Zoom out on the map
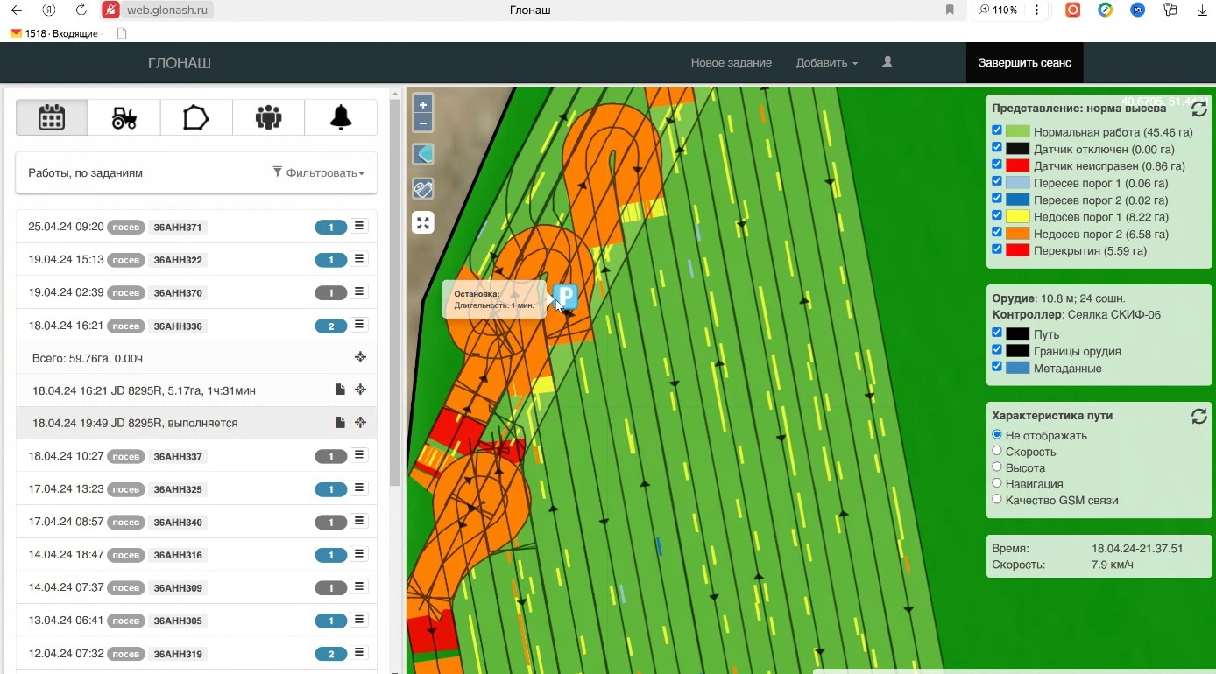The image size is (1216, 674). (x=423, y=123)
